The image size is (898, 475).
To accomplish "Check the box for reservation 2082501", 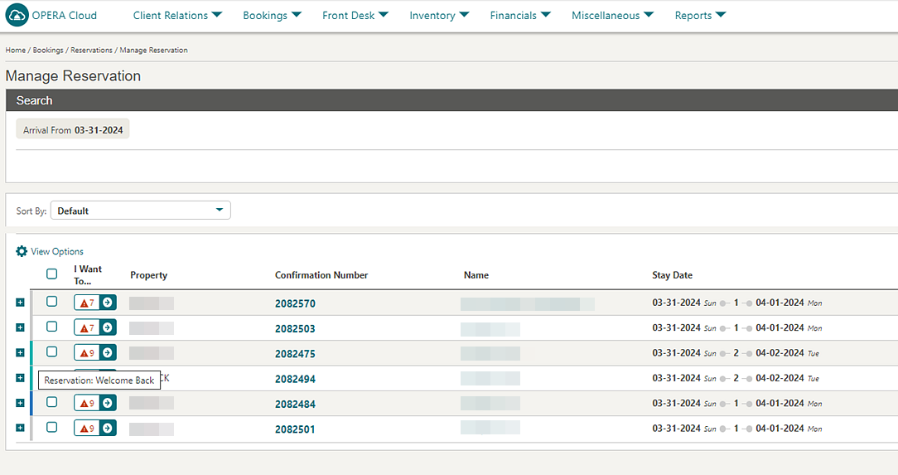I will [51, 428].
